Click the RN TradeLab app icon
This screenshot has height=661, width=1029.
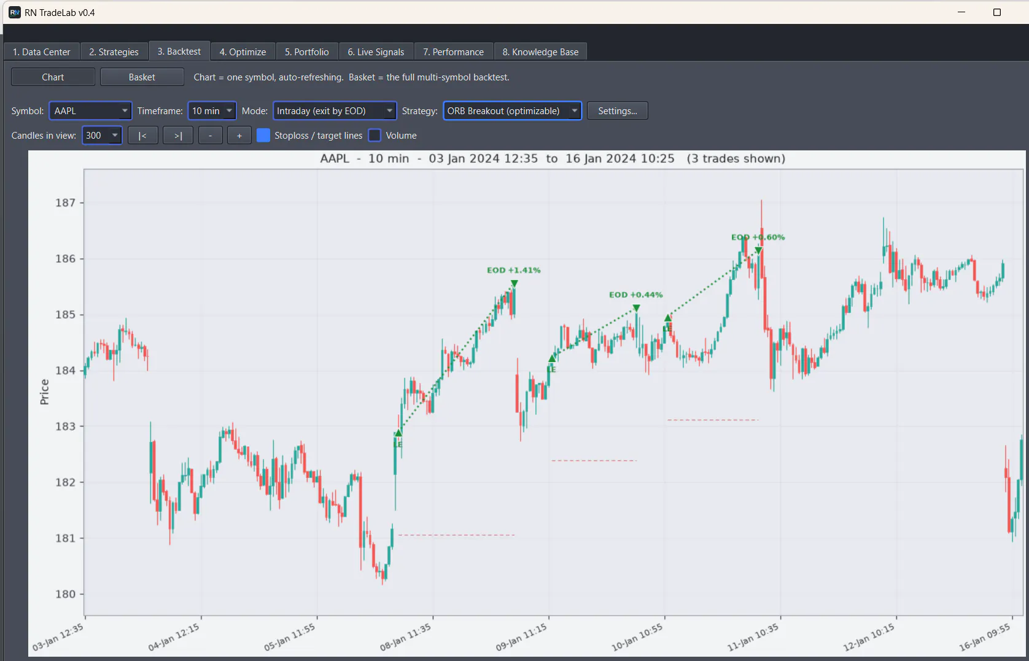(x=15, y=12)
